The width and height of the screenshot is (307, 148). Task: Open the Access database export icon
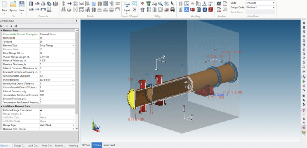pyautogui.click(x=192, y=10)
